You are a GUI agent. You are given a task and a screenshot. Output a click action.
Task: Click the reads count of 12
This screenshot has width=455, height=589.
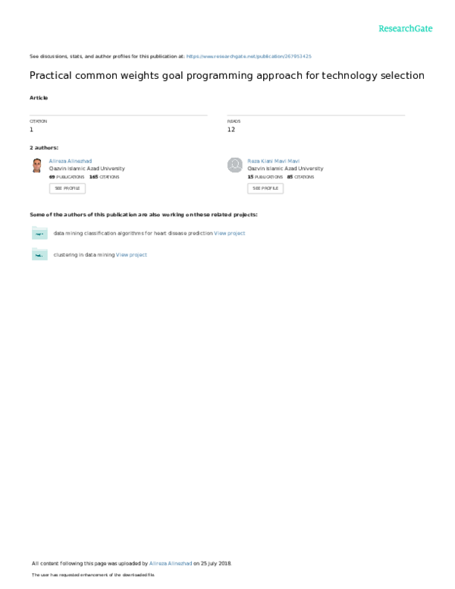(231, 130)
